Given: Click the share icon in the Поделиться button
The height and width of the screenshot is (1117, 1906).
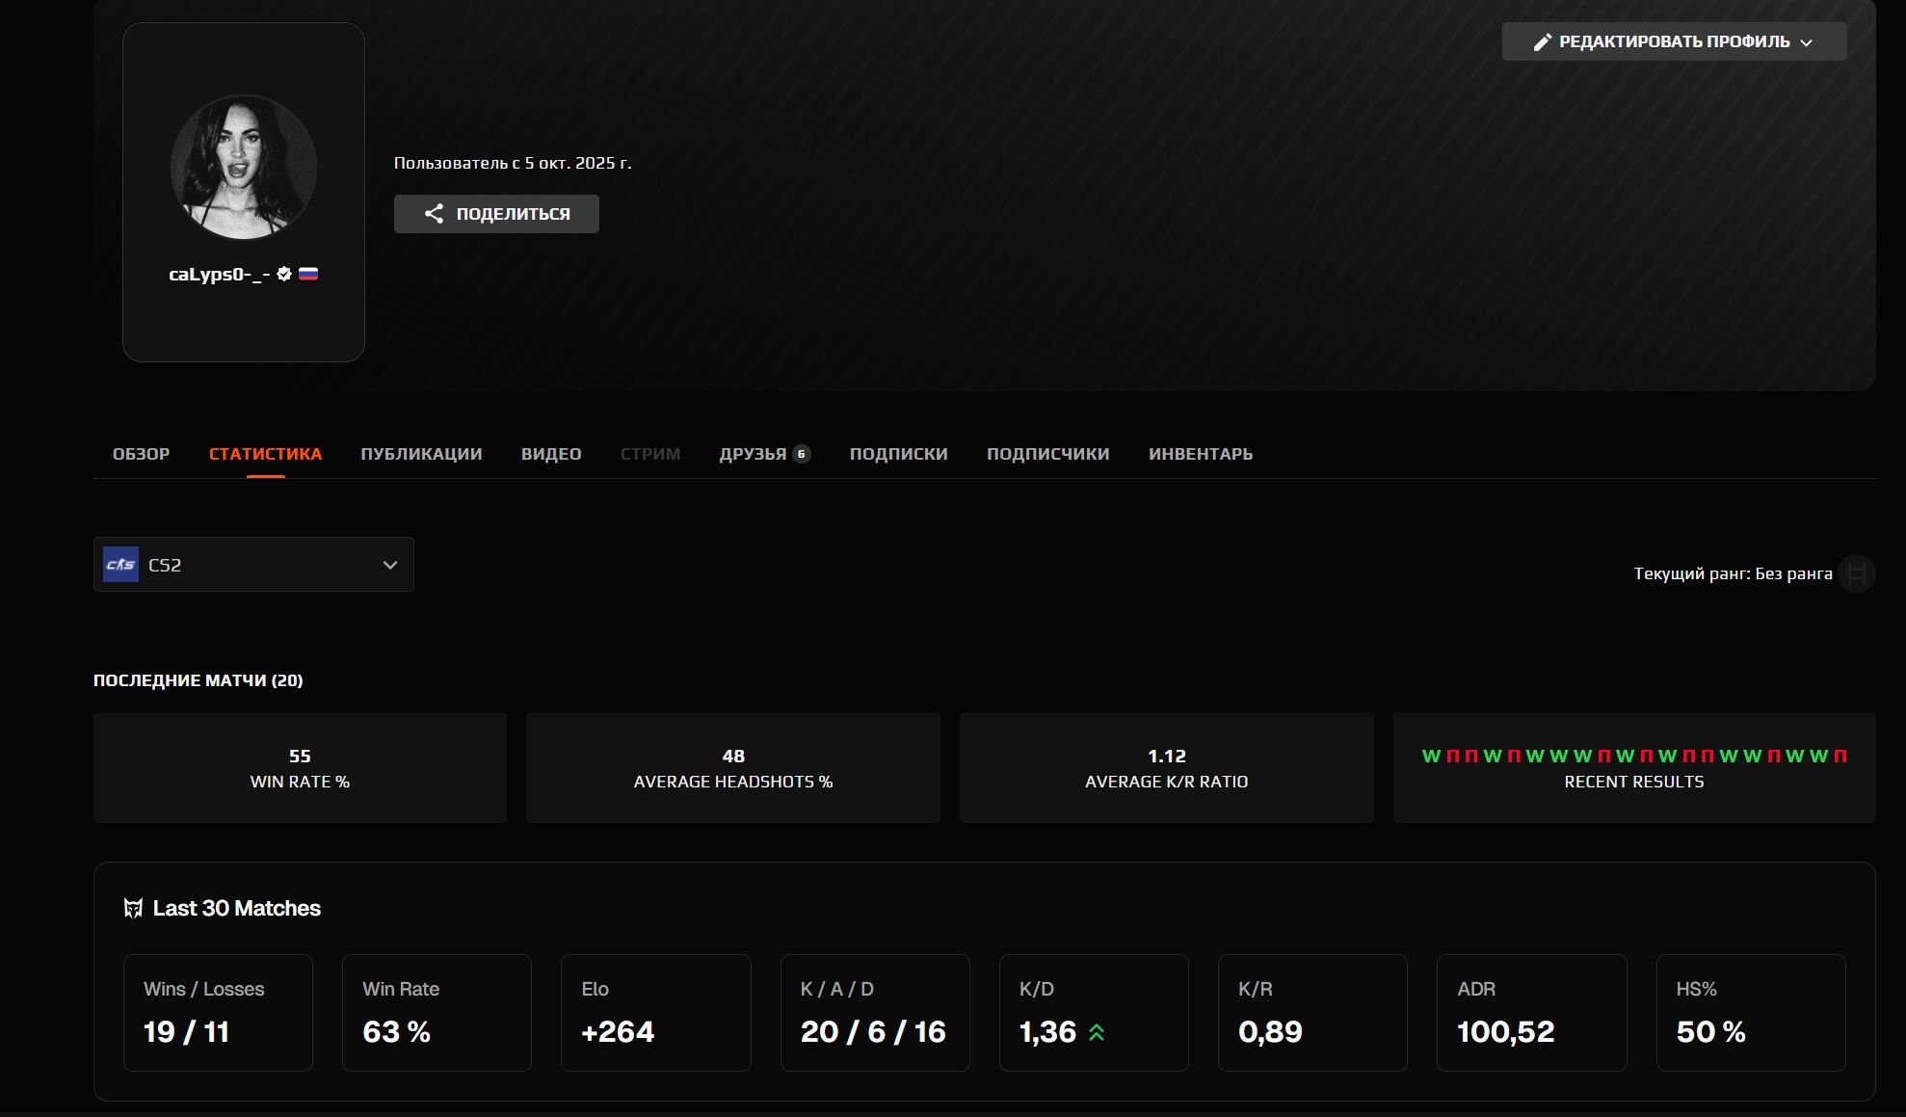Looking at the screenshot, I should point(434,214).
